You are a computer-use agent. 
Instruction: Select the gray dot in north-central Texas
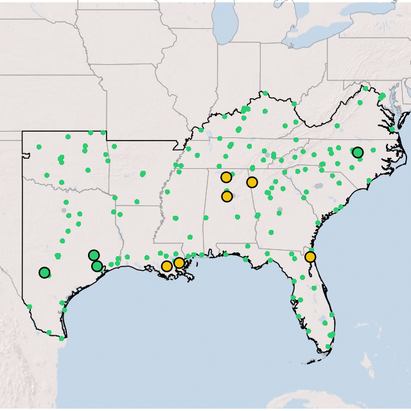(x=64, y=210)
